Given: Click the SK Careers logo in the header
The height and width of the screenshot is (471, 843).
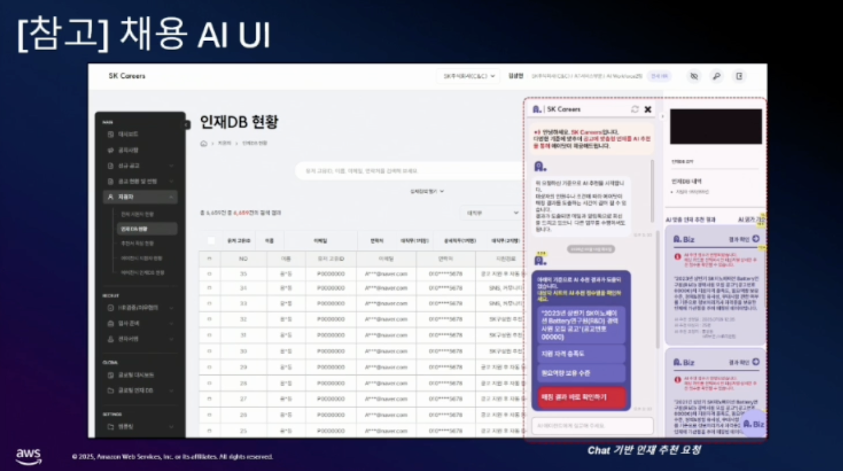Looking at the screenshot, I should coord(127,76).
